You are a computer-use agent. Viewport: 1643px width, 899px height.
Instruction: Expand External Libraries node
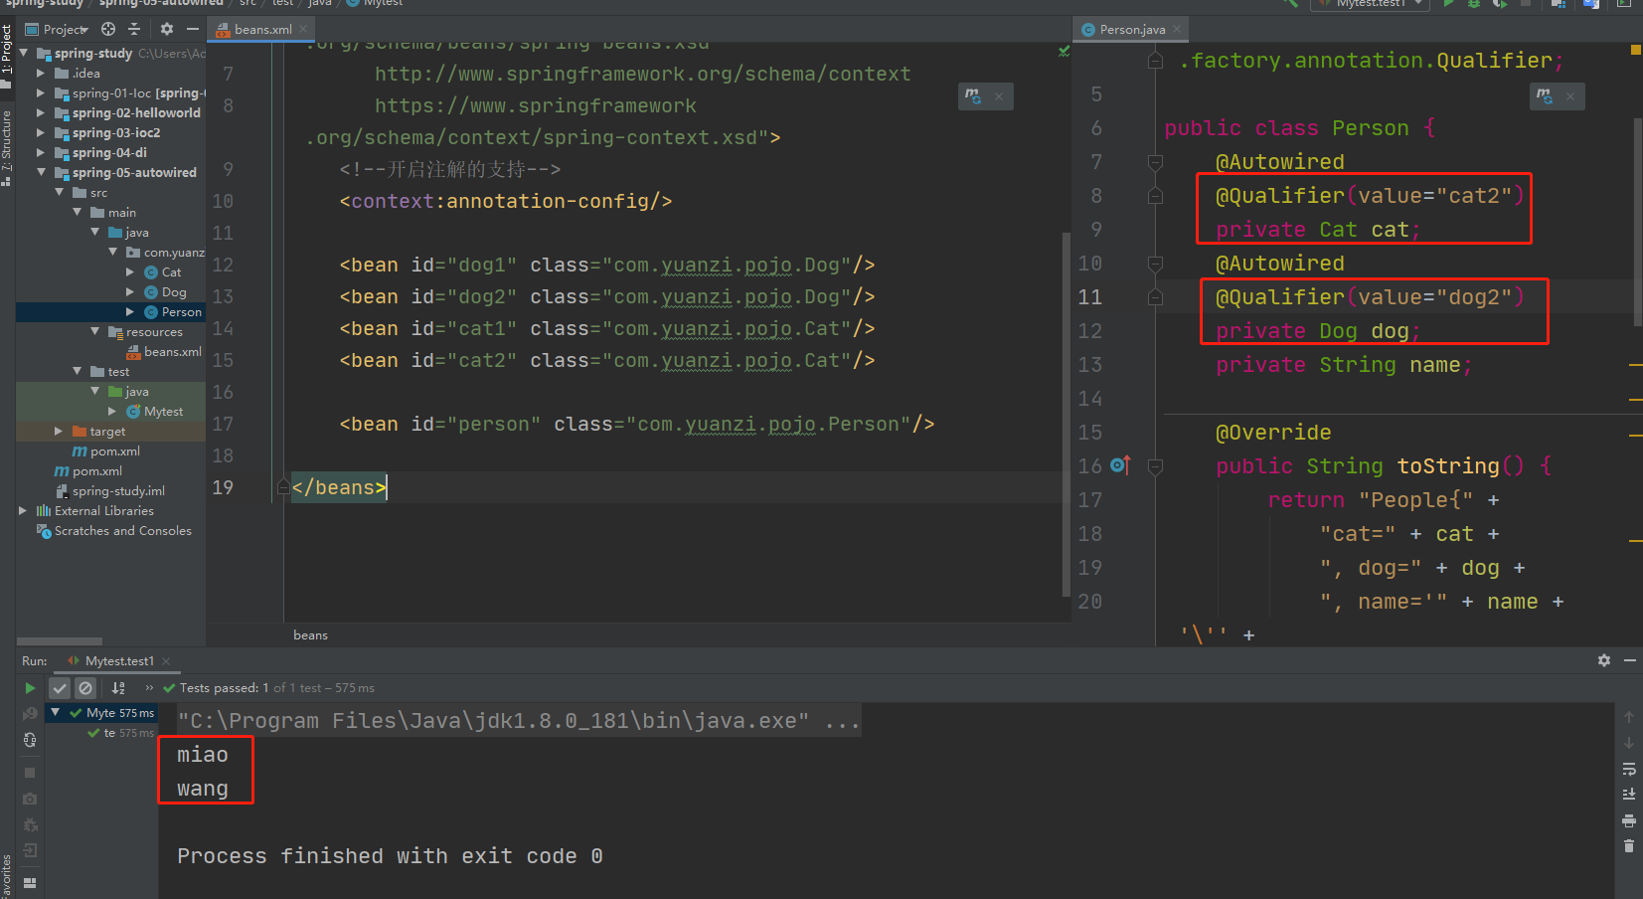(23, 511)
